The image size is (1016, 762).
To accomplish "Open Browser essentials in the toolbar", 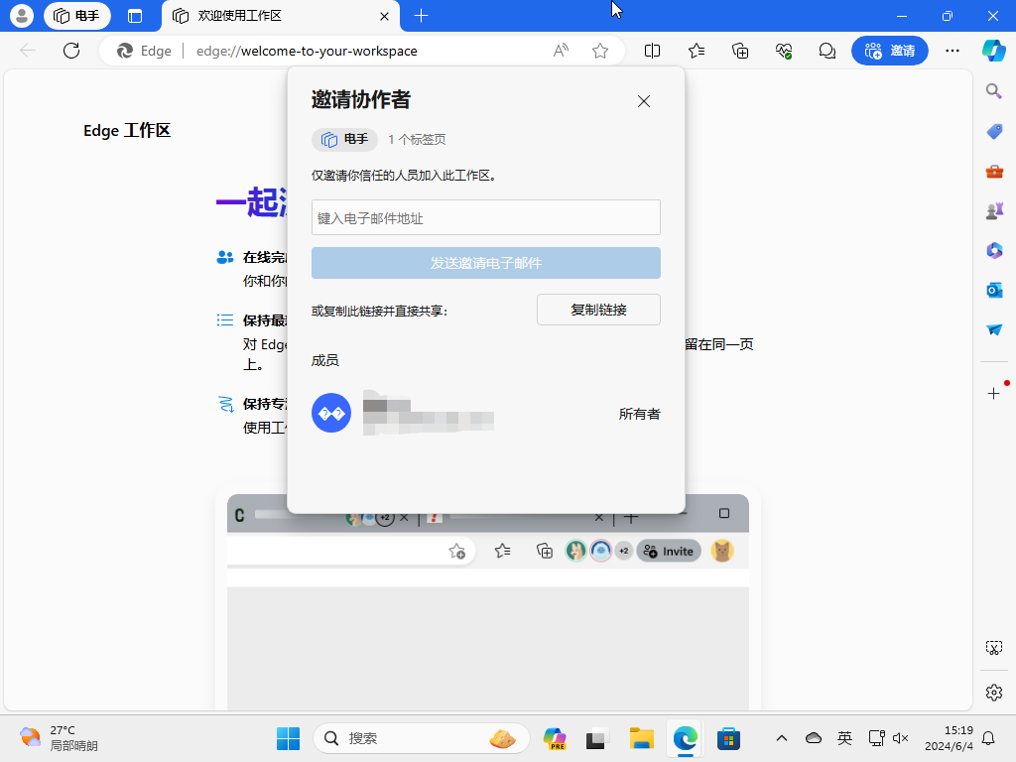I will coord(783,51).
